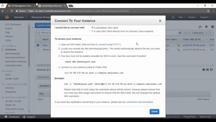Change language via English footer
The width and height of the screenshot is (216, 122).
pyautogui.click(x=29, y=117)
